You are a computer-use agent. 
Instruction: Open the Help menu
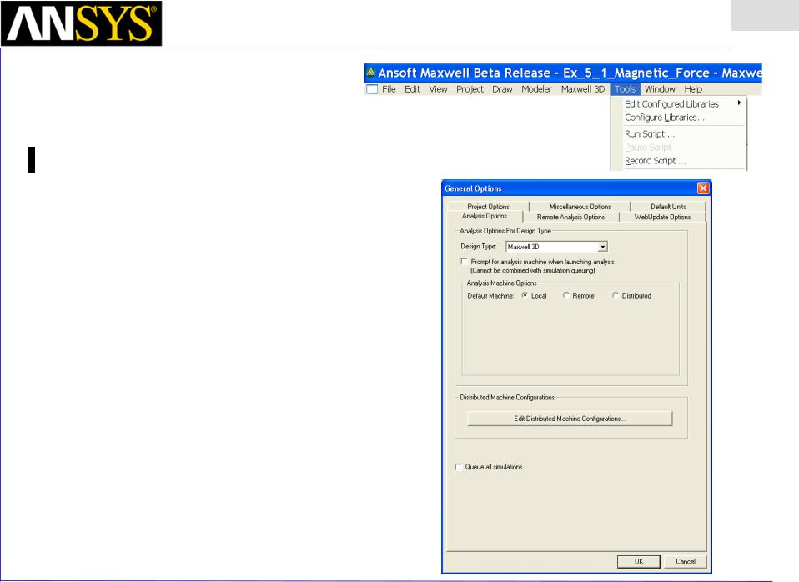693,89
